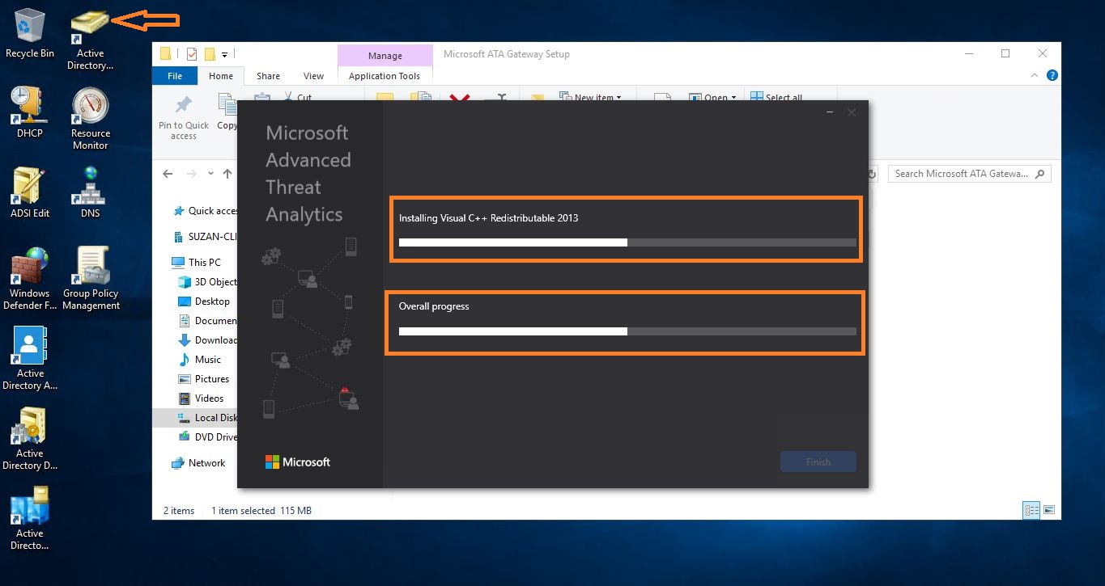
Task: Collapse the Explorer ribbon with the chevron
Action: pos(1036,76)
